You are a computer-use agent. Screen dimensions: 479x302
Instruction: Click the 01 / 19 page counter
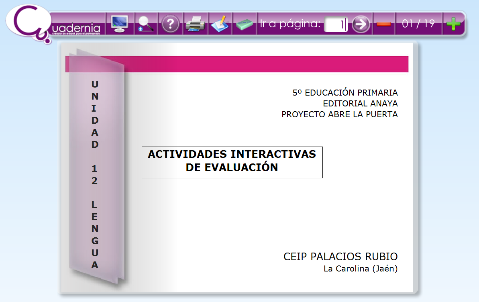(418, 24)
